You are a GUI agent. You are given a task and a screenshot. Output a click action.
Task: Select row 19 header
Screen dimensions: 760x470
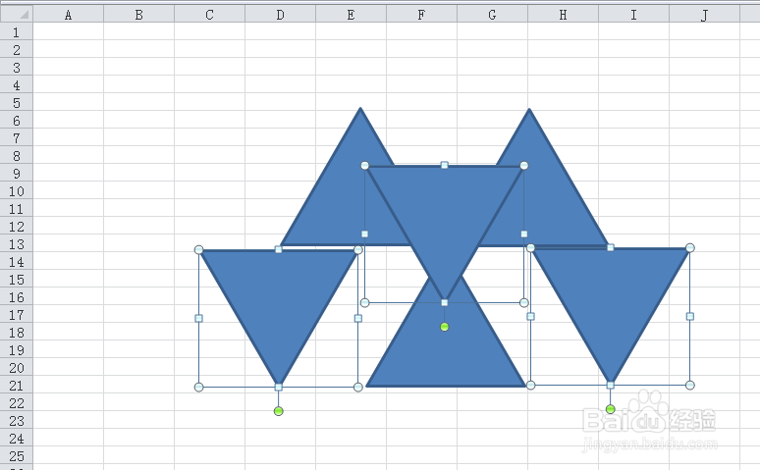(x=17, y=350)
